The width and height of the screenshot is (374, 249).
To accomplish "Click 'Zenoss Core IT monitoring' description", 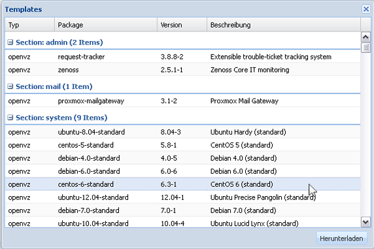I will click(x=250, y=70).
